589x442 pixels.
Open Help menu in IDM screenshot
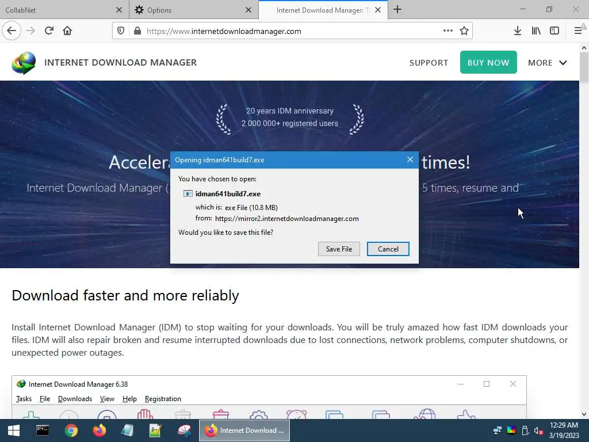point(129,399)
